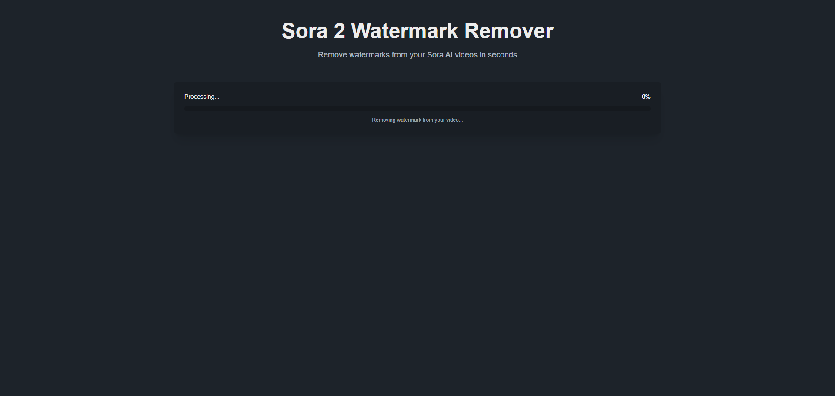Click the word Remover in the title
This screenshot has height=396, width=835.
coord(509,31)
